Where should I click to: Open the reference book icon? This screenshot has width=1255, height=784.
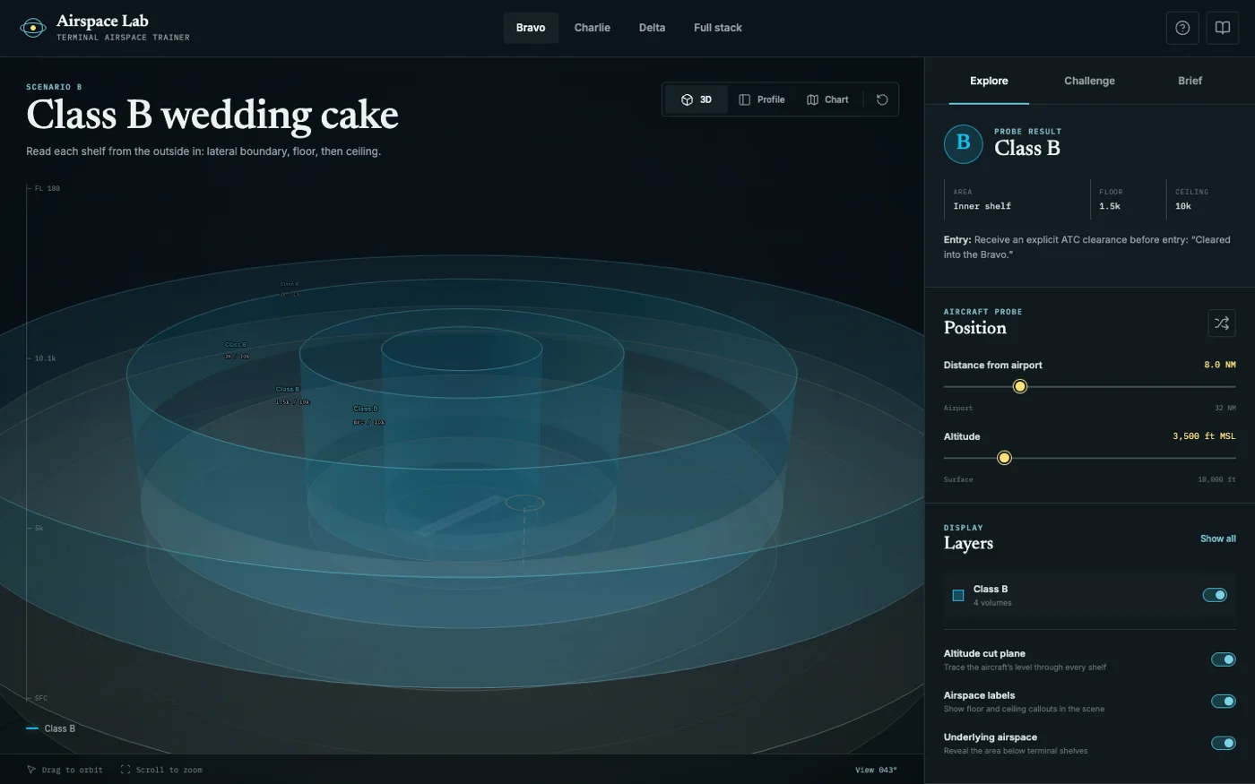click(1222, 28)
